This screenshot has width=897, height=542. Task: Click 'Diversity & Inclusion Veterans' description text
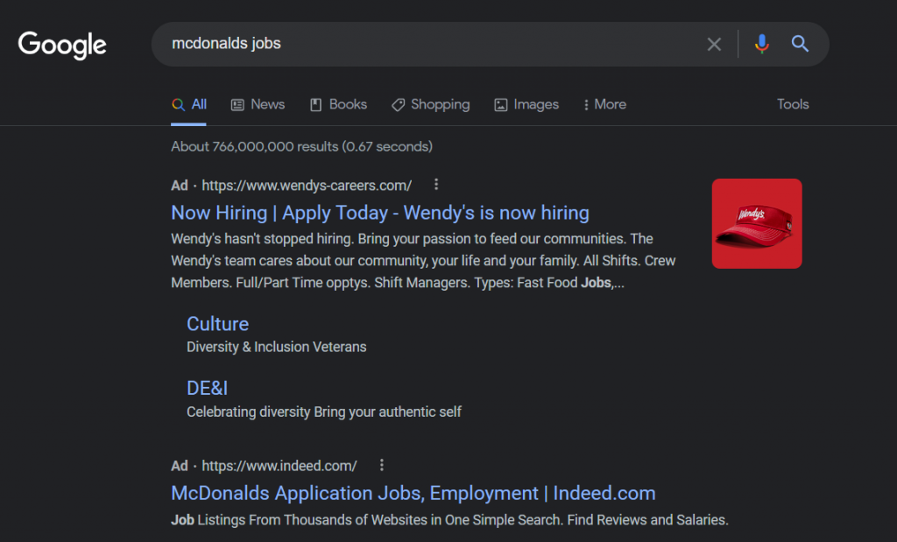[x=276, y=347]
